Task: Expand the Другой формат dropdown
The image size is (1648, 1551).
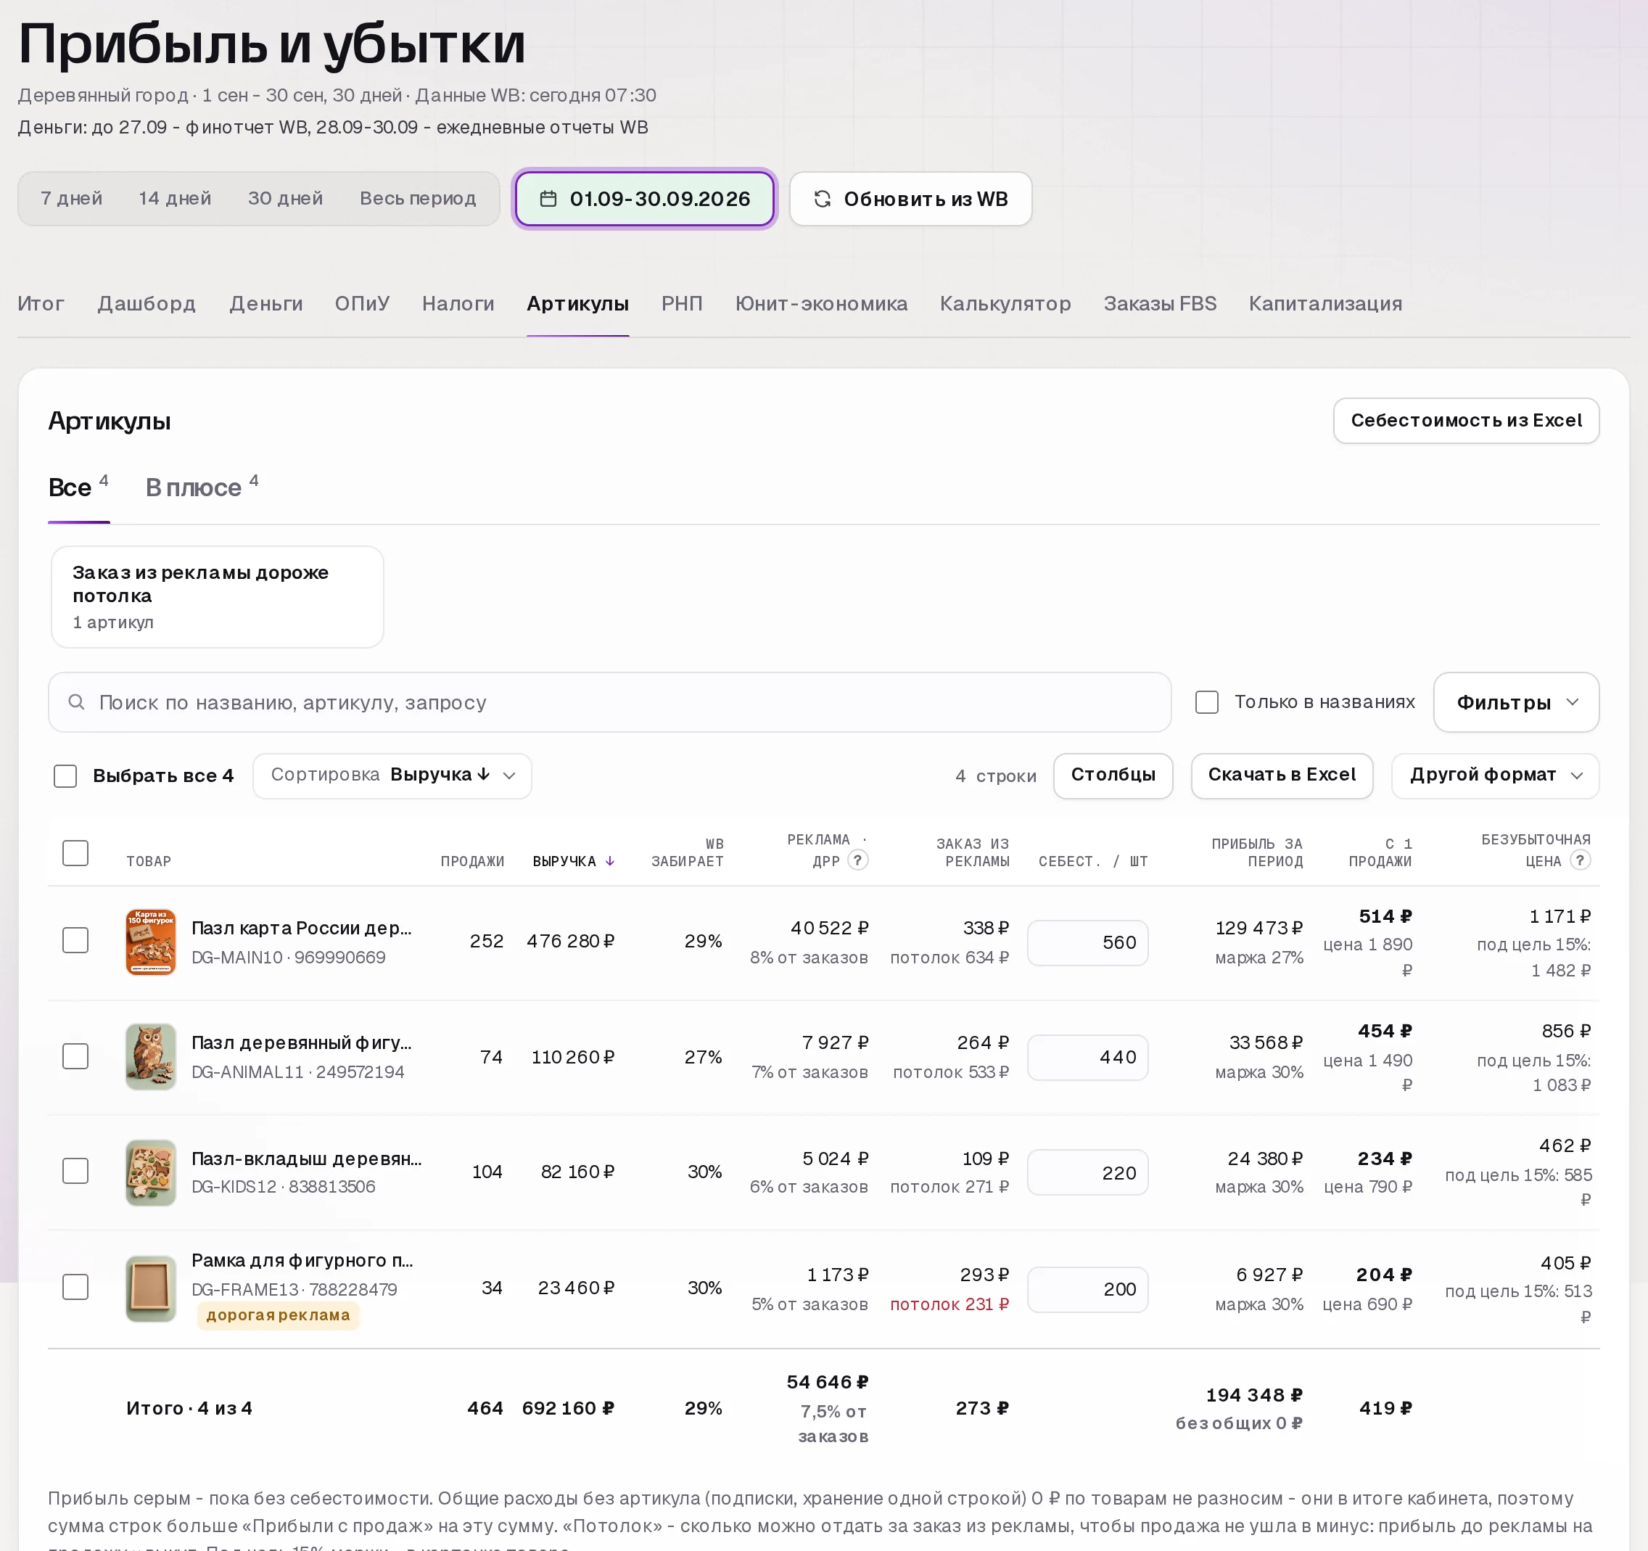Action: tap(1495, 776)
